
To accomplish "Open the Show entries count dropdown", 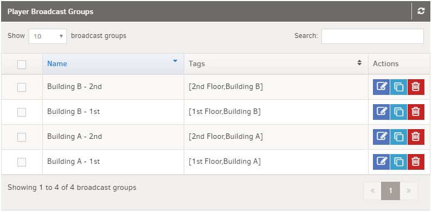I will pos(48,36).
